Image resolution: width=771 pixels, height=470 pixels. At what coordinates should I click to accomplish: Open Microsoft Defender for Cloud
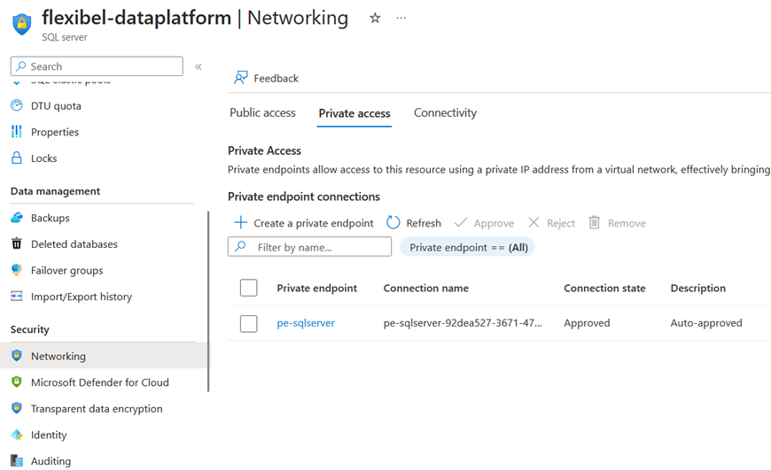click(x=100, y=382)
